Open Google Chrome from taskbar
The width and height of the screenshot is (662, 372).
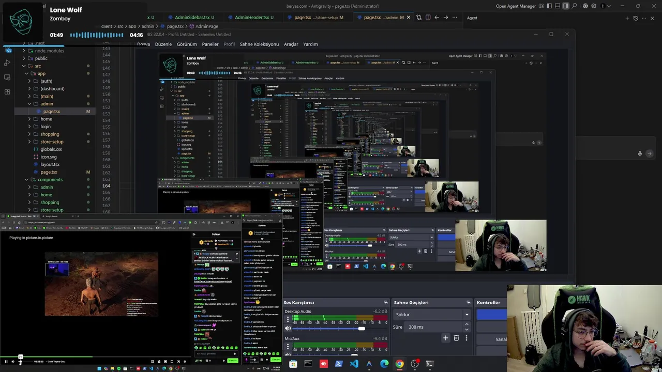(399, 364)
